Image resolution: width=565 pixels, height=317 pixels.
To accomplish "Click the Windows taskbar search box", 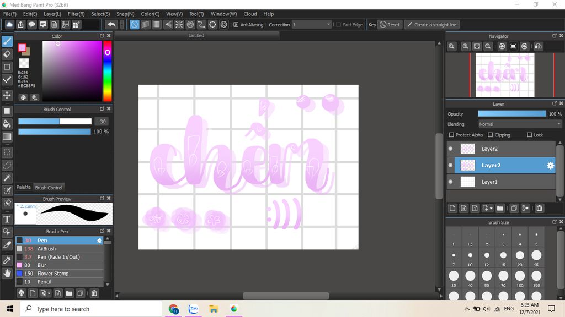I will (91, 309).
